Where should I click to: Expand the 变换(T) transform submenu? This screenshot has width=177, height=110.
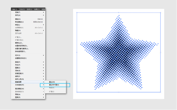coord(18,12)
